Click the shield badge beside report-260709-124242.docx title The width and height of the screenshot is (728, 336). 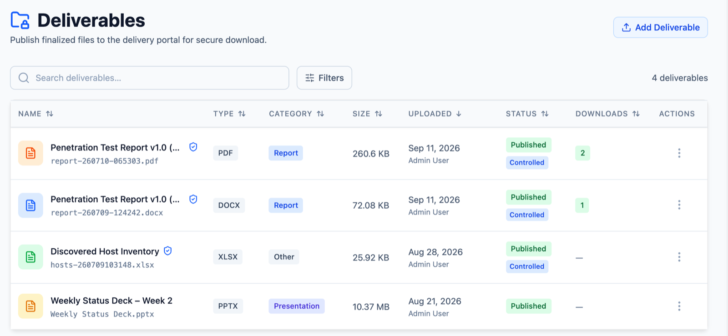coord(193,199)
